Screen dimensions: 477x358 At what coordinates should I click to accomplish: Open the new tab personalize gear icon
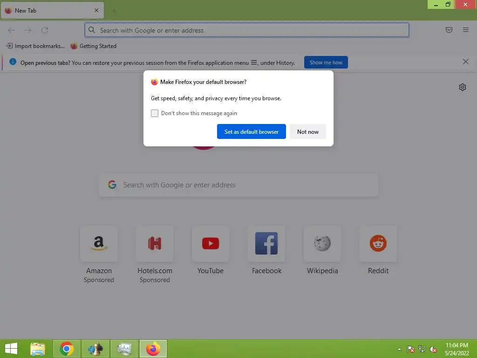point(463,87)
